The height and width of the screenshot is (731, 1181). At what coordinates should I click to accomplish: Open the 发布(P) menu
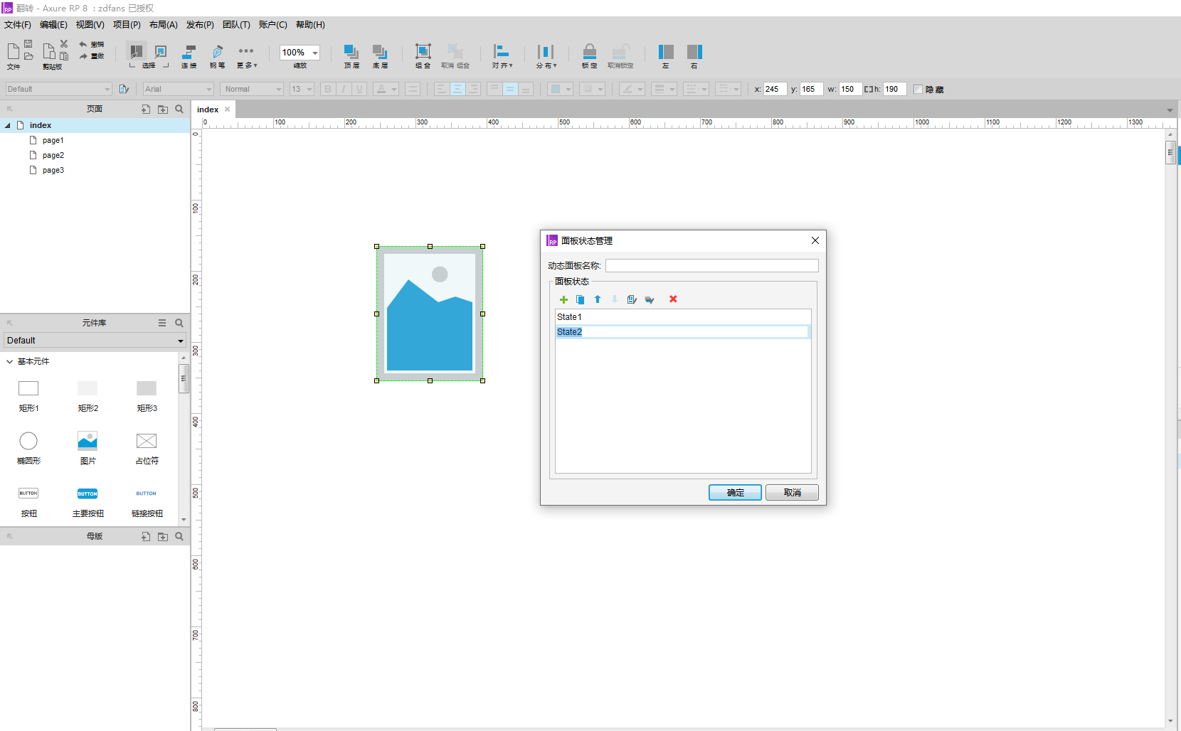click(200, 25)
